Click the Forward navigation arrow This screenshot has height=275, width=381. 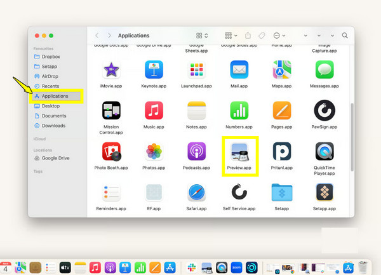[110, 36]
